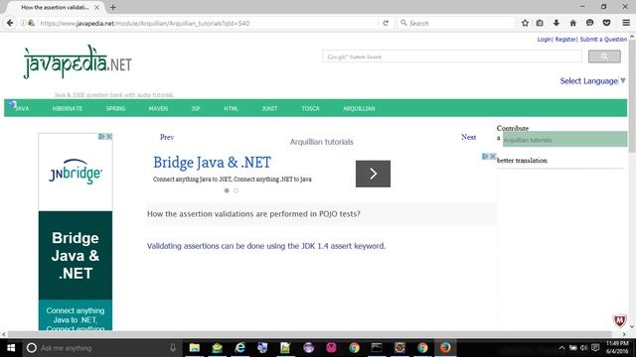The height and width of the screenshot is (357, 636).
Task: Open the Hello chat smiley icon
Action: pyautogui.click(x=589, y=23)
